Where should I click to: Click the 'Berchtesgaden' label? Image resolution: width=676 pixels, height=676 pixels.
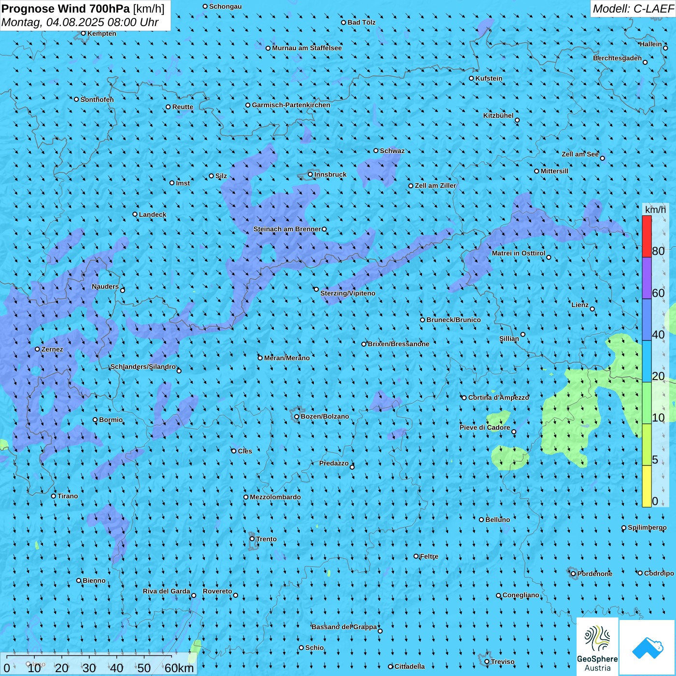[x=618, y=58]
